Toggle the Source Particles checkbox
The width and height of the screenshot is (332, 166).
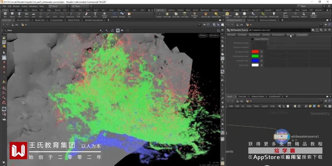coord(252,39)
